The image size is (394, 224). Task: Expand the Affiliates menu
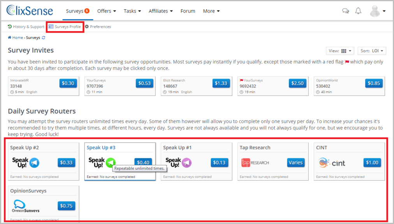tap(160, 11)
